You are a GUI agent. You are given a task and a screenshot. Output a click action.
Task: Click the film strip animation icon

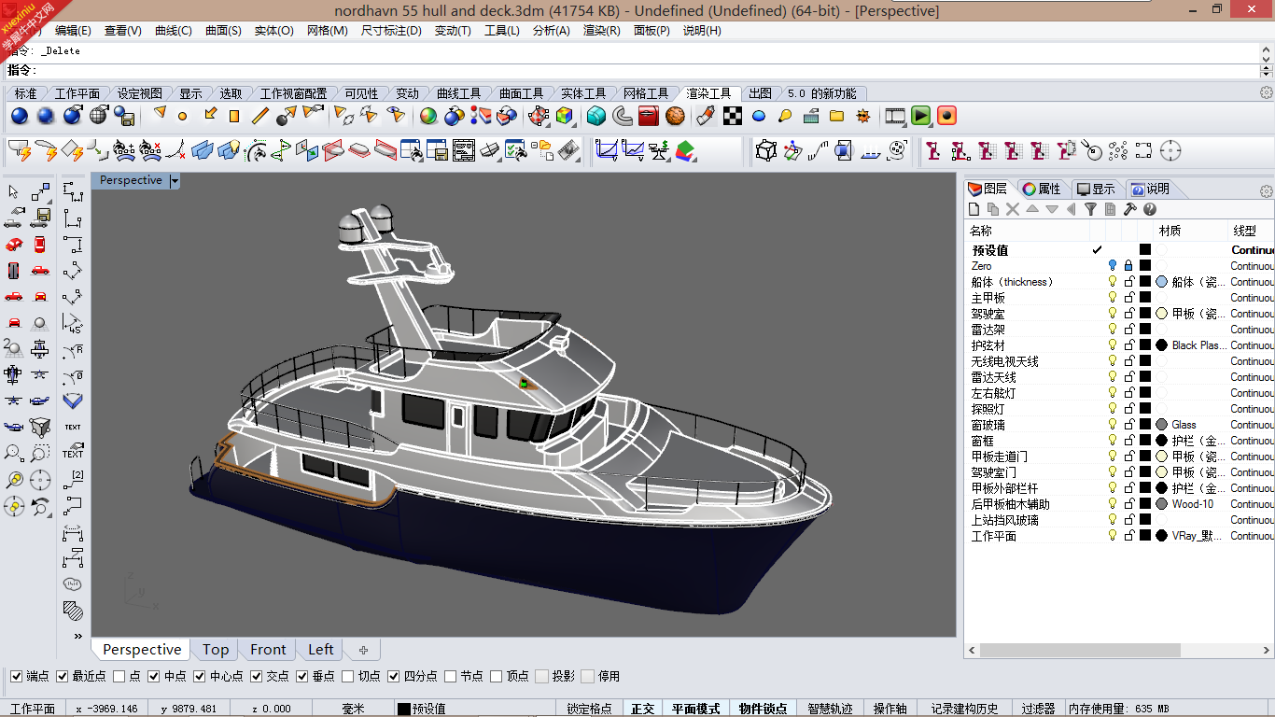tap(895, 116)
